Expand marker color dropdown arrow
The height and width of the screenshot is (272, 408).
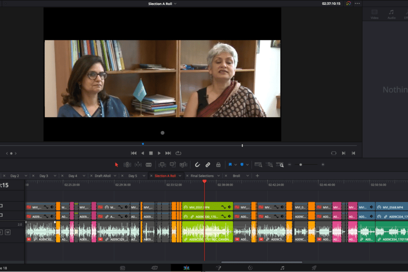[x=247, y=165]
